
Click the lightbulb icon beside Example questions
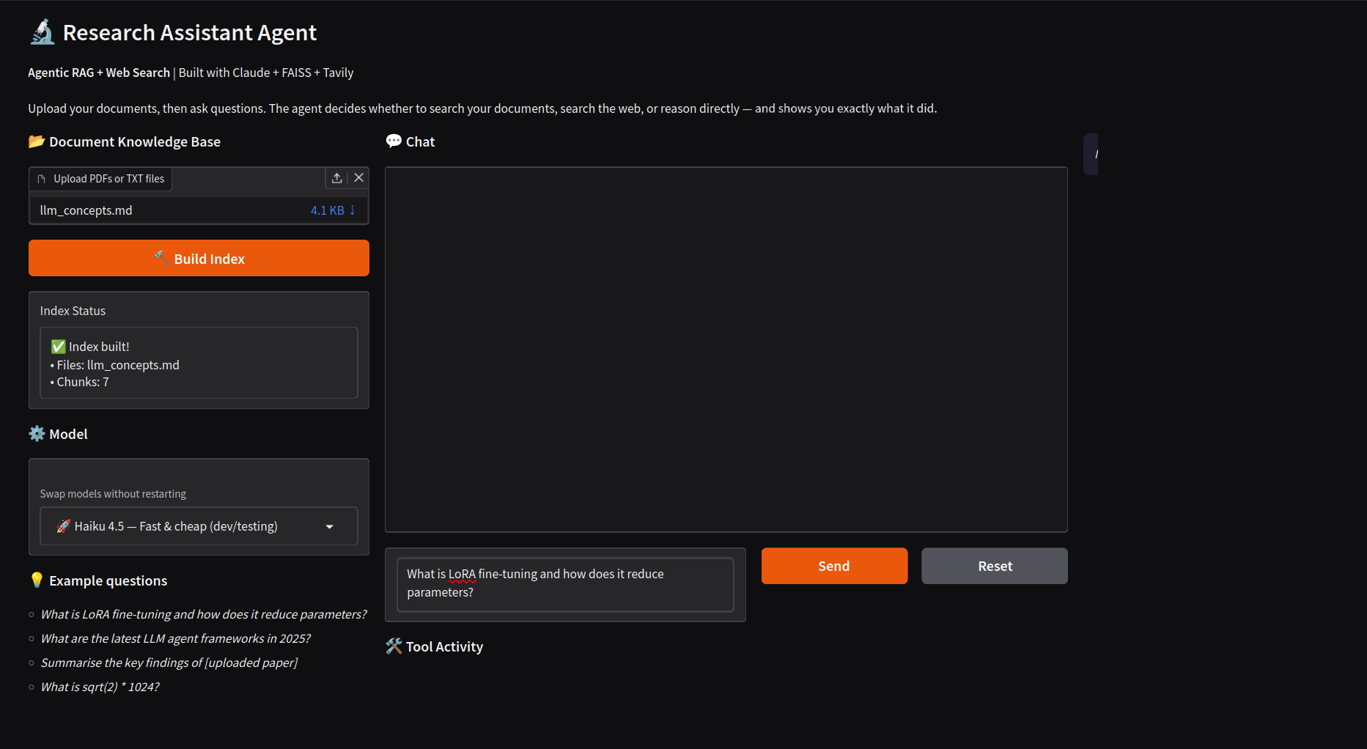click(37, 580)
